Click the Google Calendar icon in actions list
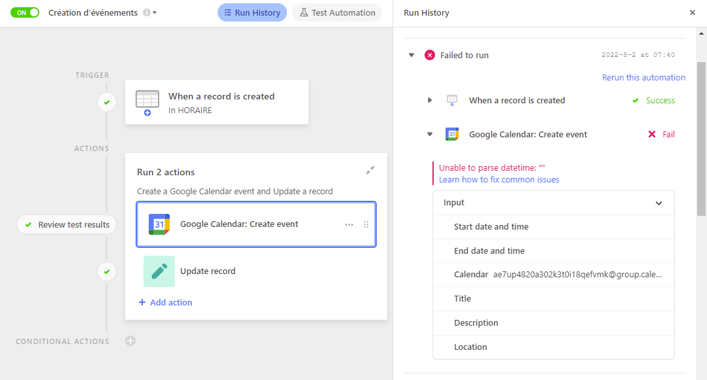Screen dimensions: 707x380 tap(159, 224)
